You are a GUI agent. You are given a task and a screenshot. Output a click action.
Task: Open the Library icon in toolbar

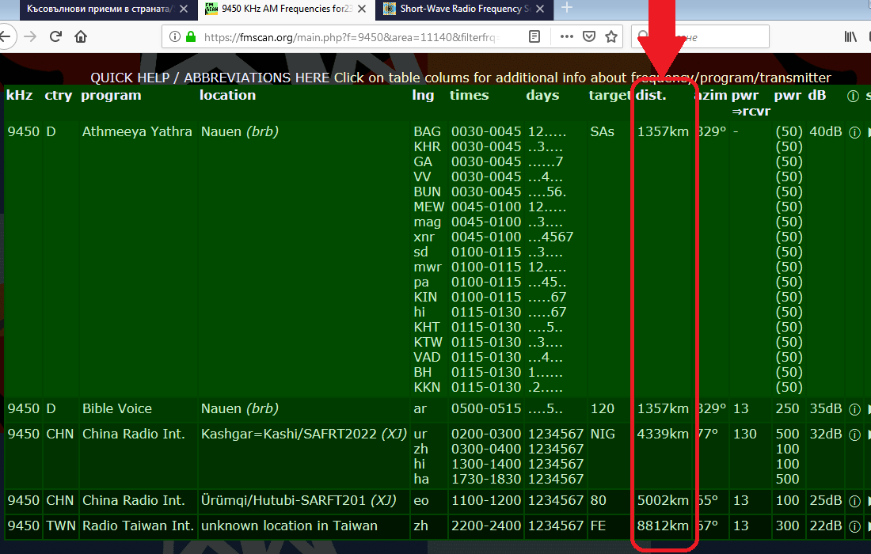point(850,36)
